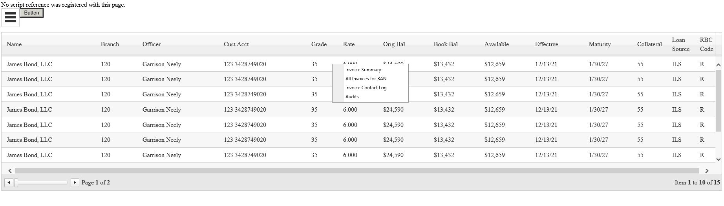This screenshot has width=724, height=206.
Task: Click the Collateral column header
Action: tap(649, 44)
